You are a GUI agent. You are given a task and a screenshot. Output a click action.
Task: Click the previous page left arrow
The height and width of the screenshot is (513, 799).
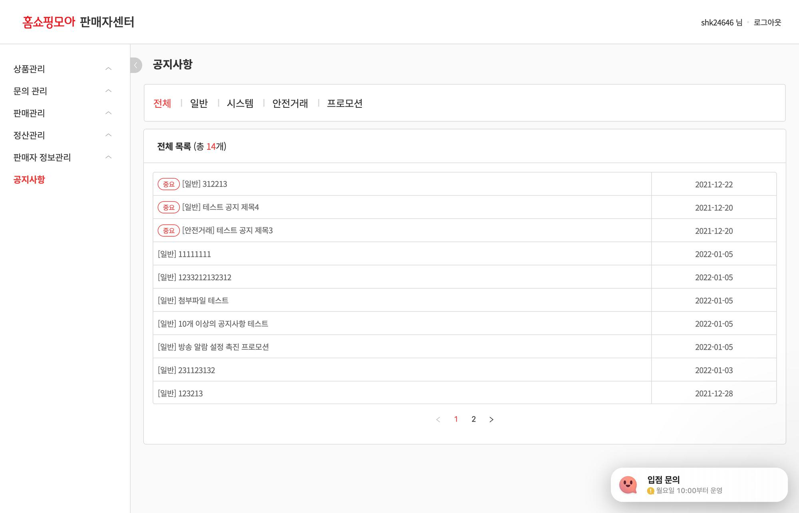click(x=438, y=419)
